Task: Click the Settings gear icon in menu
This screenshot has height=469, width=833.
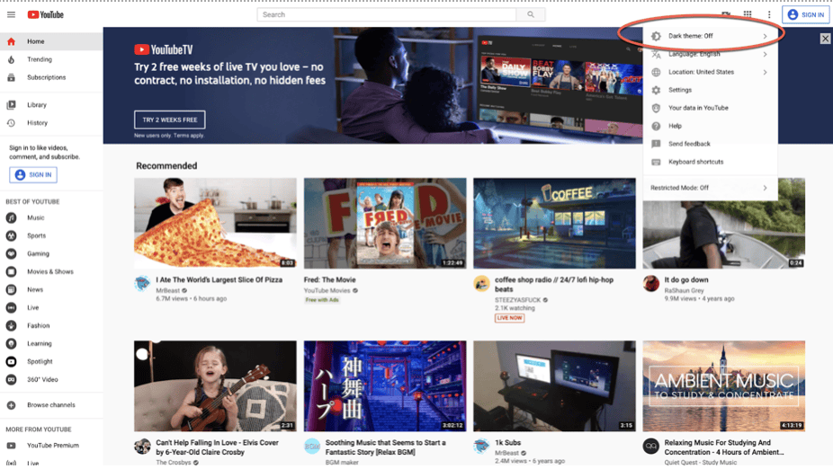Action: click(x=656, y=90)
